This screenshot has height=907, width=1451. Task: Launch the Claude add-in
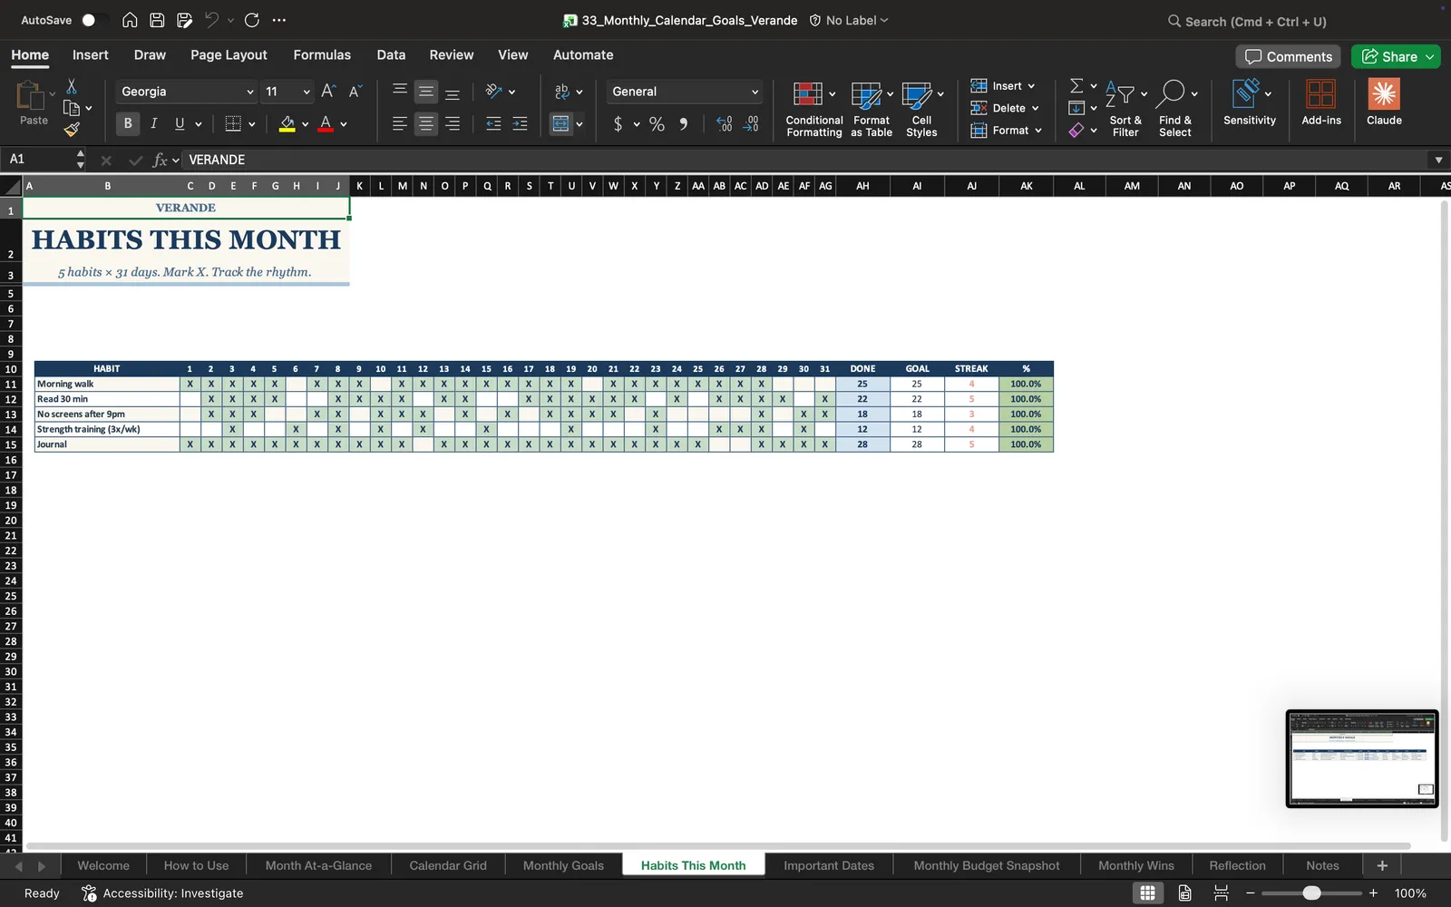[x=1384, y=102]
